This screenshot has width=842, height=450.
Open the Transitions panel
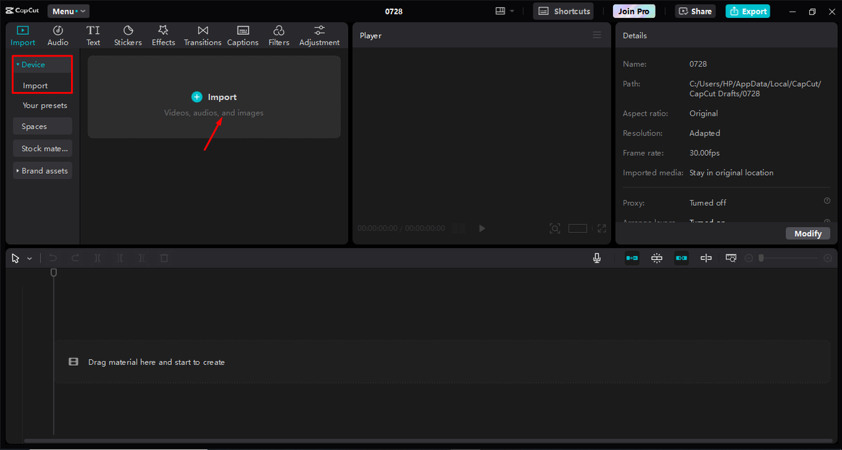203,36
